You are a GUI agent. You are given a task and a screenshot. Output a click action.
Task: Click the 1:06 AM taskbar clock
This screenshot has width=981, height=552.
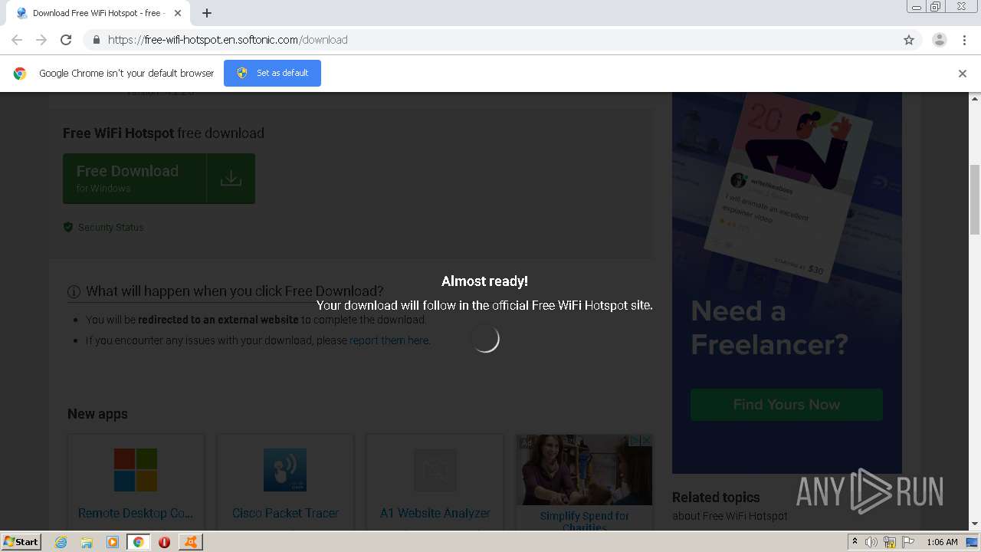coord(942,542)
